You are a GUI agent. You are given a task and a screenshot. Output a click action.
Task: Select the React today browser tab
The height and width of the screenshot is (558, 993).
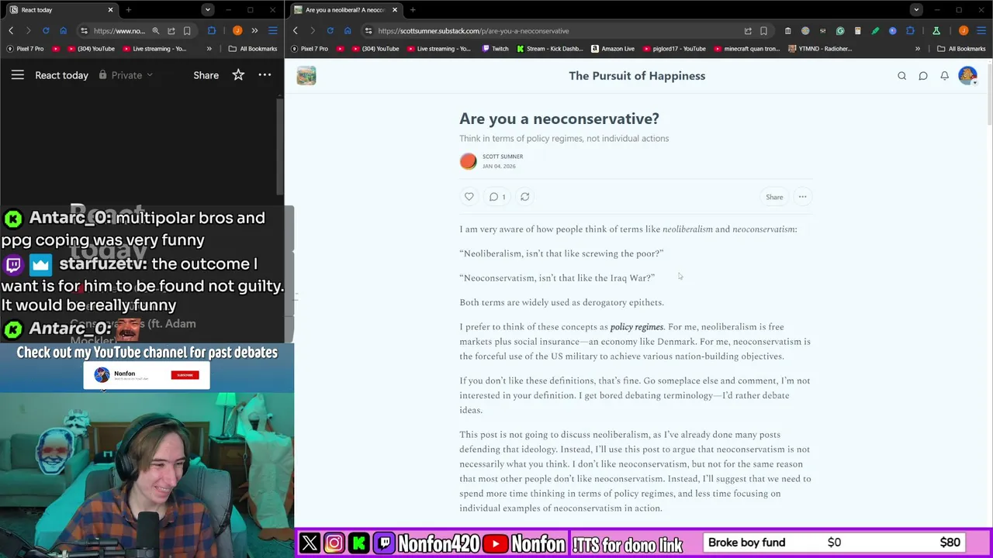(x=61, y=10)
